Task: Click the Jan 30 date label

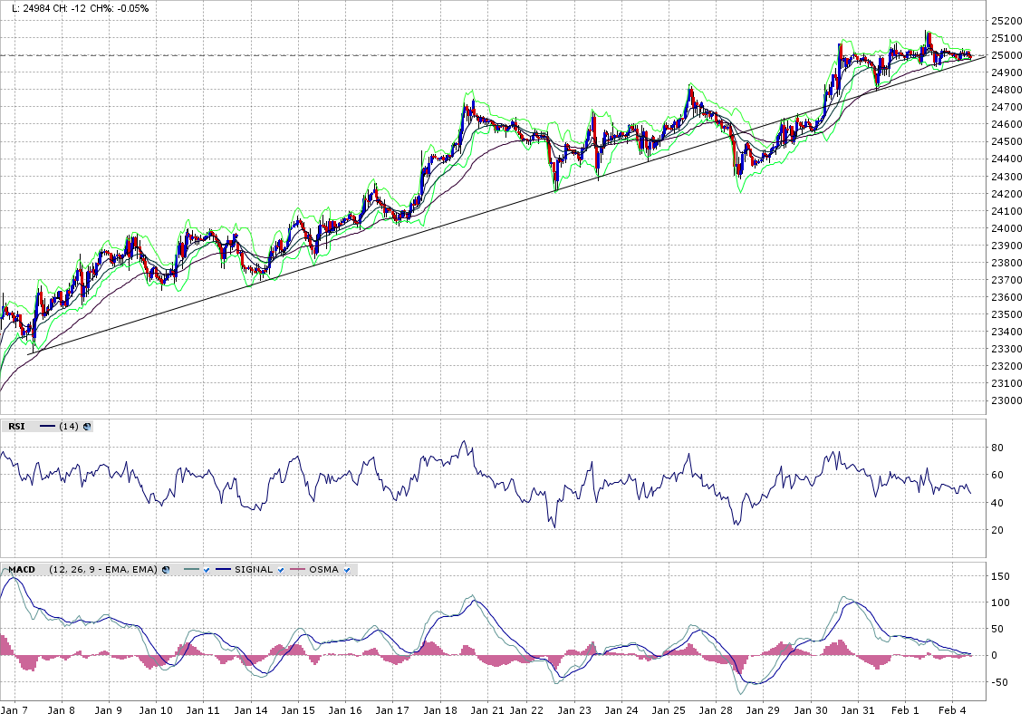Action: click(x=811, y=710)
